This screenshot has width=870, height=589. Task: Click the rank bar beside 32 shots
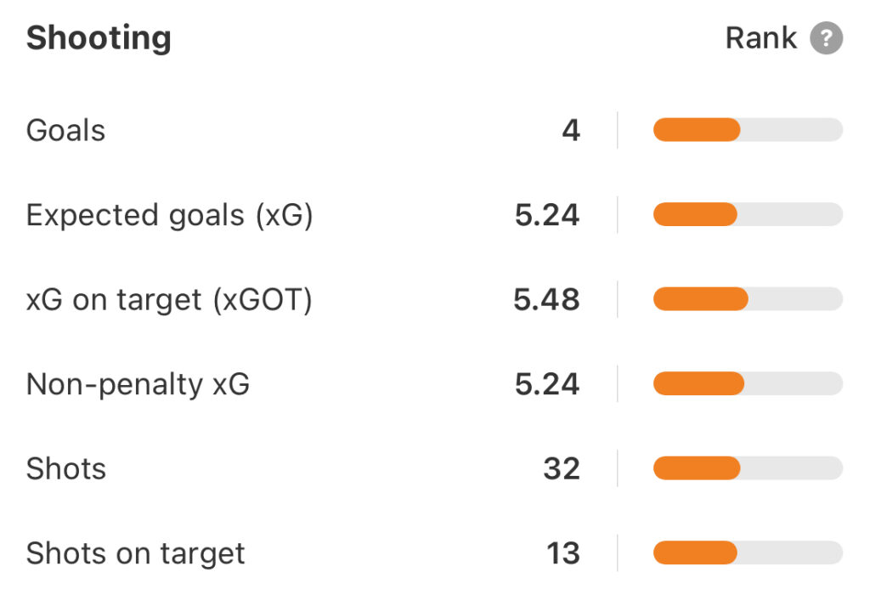coord(748,468)
